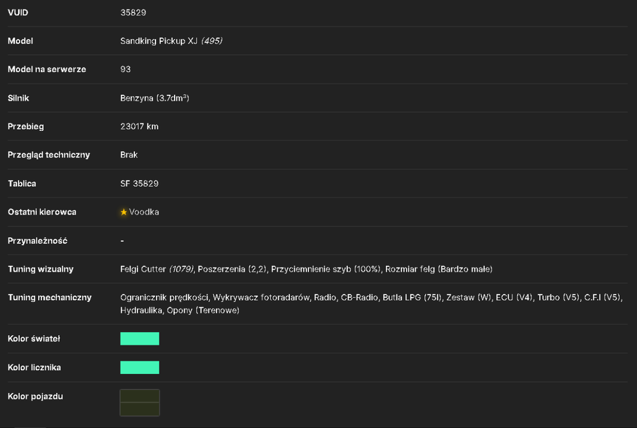Click the Wykrywacz fotoradarów tuning entry
The width and height of the screenshot is (637, 428).
point(261,298)
